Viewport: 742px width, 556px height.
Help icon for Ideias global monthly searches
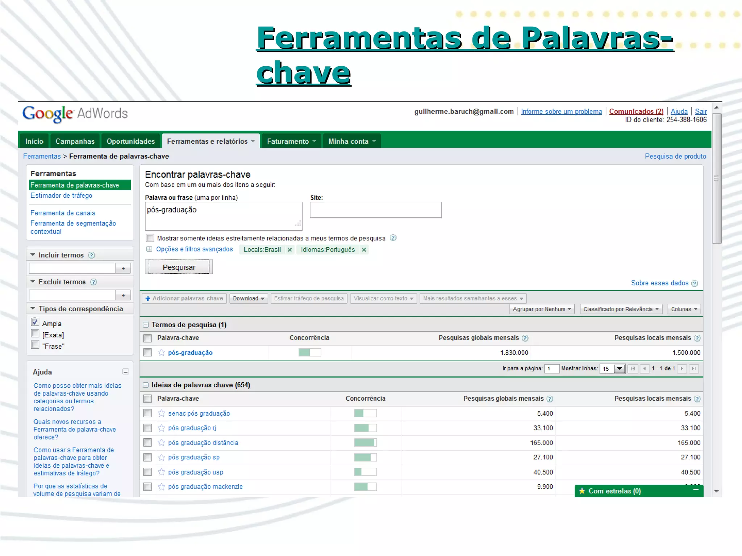550,399
